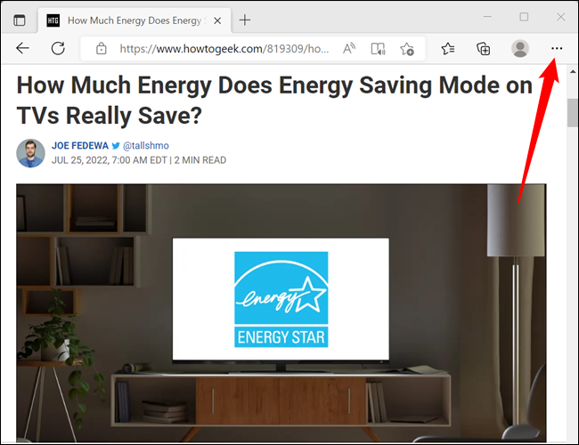Click the page scrollbar up arrow
This screenshot has width=579, height=445.
click(x=573, y=71)
